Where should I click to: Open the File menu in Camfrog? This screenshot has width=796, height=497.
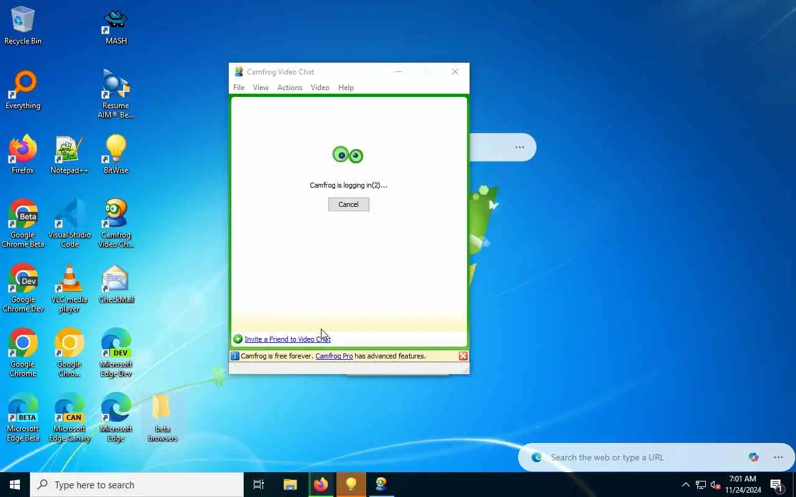(x=239, y=88)
